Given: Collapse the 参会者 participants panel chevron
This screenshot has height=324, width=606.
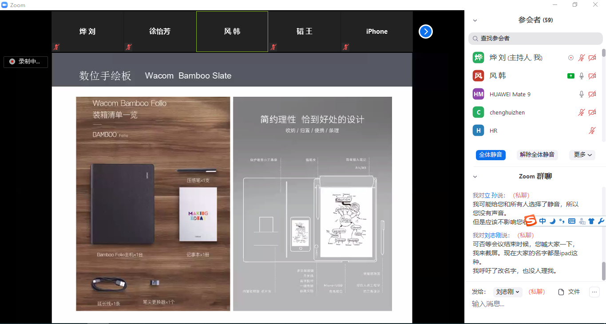Looking at the screenshot, I should [x=475, y=20].
